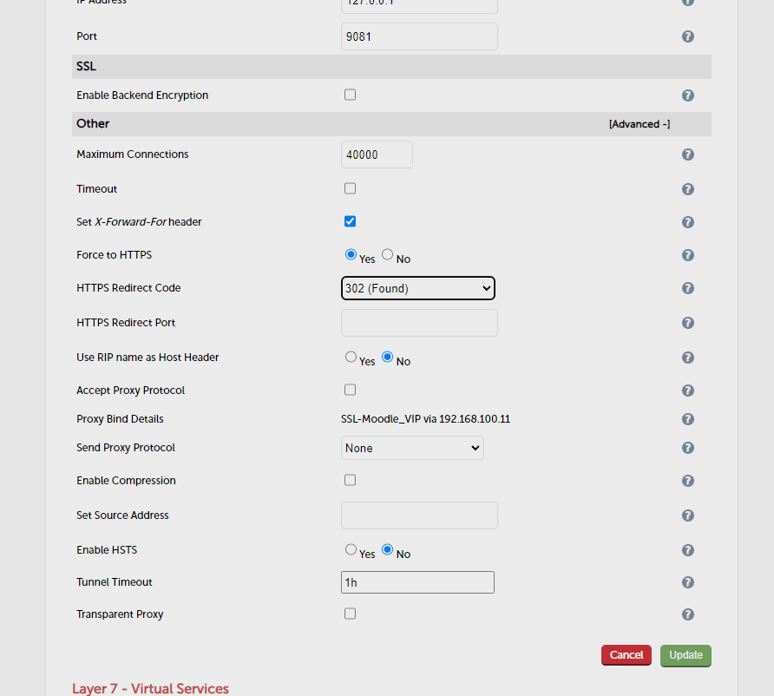The image size is (774, 696).
Task: Open help for Enable HSTS
Action: [x=687, y=549]
